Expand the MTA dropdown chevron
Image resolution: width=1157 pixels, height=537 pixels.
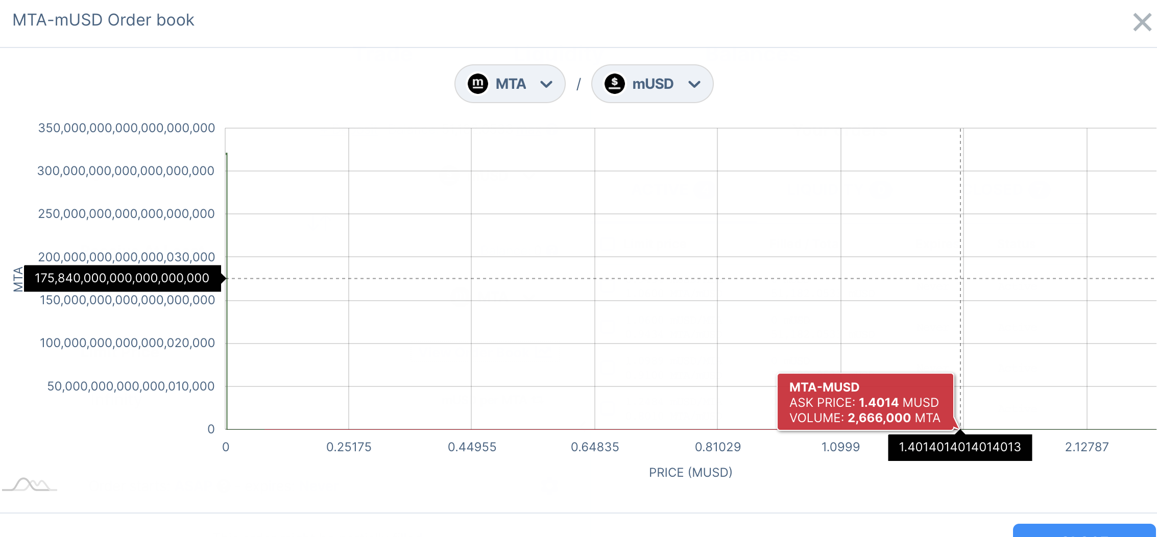546,84
